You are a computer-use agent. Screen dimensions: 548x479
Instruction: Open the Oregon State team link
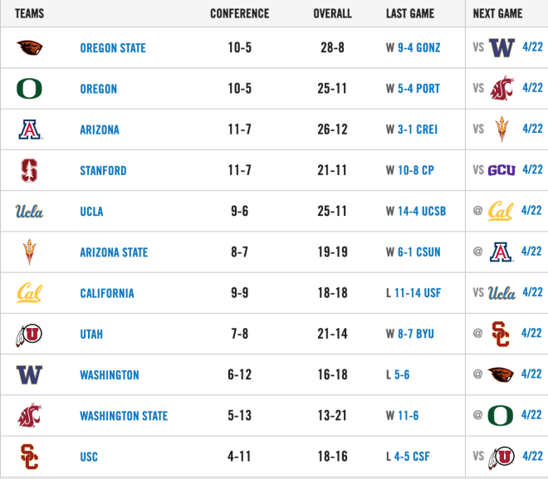(x=113, y=48)
